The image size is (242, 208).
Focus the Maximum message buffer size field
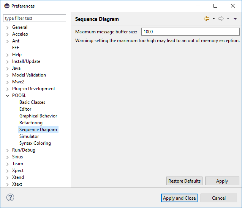[190, 32]
